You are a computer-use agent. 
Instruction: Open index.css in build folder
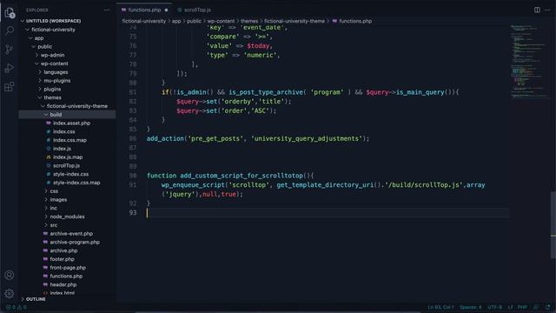point(63,131)
